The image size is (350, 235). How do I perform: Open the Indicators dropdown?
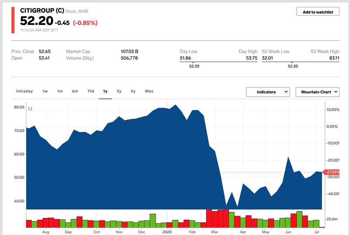pyautogui.click(x=268, y=92)
